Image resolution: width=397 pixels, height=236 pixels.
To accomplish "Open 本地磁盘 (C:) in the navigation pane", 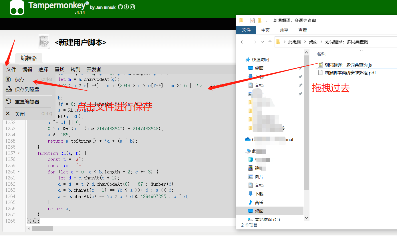I will pyautogui.click(x=267, y=219).
